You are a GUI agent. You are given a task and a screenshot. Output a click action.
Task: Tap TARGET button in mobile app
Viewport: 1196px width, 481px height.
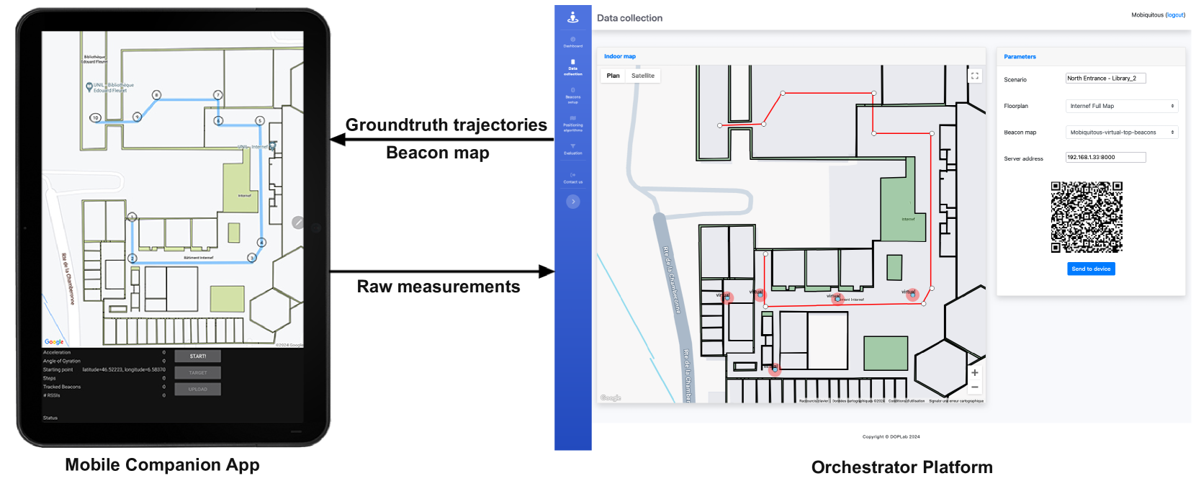tap(198, 373)
